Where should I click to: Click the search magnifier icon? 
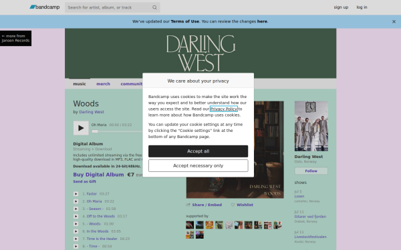pyautogui.click(x=154, y=7)
